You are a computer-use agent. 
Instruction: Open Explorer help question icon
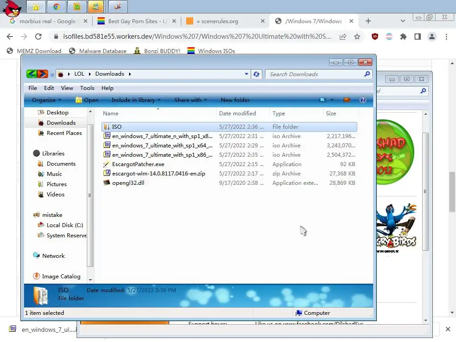click(362, 100)
